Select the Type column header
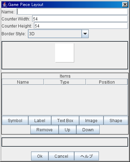The height and width of the screenshot is (162, 130). coord(65,82)
